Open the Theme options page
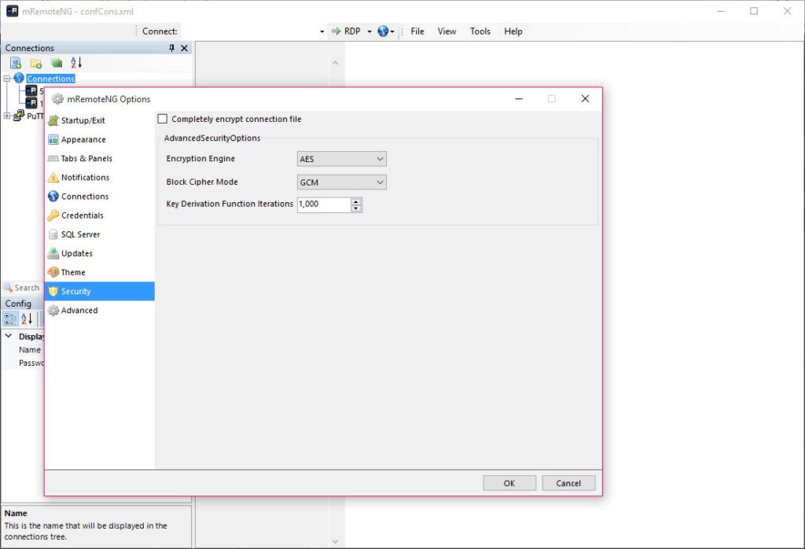The height and width of the screenshot is (549, 805). pyautogui.click(x=100, y=273)
